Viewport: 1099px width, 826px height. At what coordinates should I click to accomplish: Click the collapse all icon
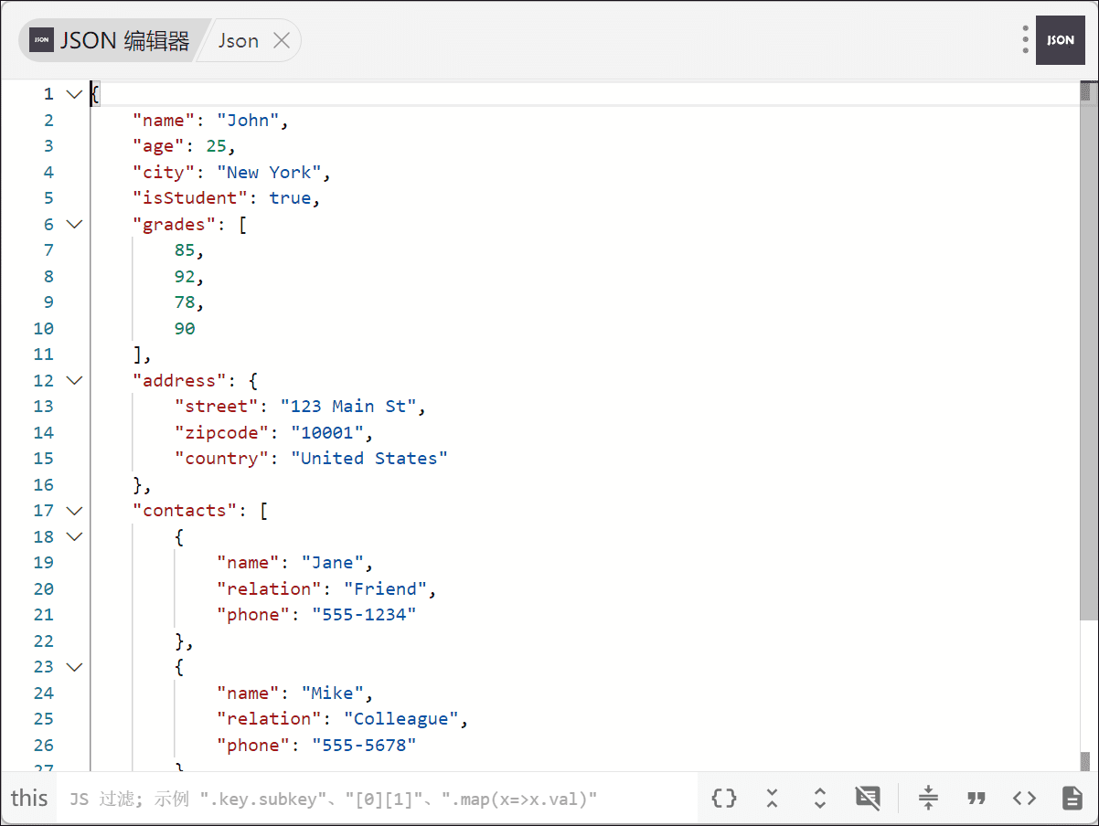click(x=772, y=798)
